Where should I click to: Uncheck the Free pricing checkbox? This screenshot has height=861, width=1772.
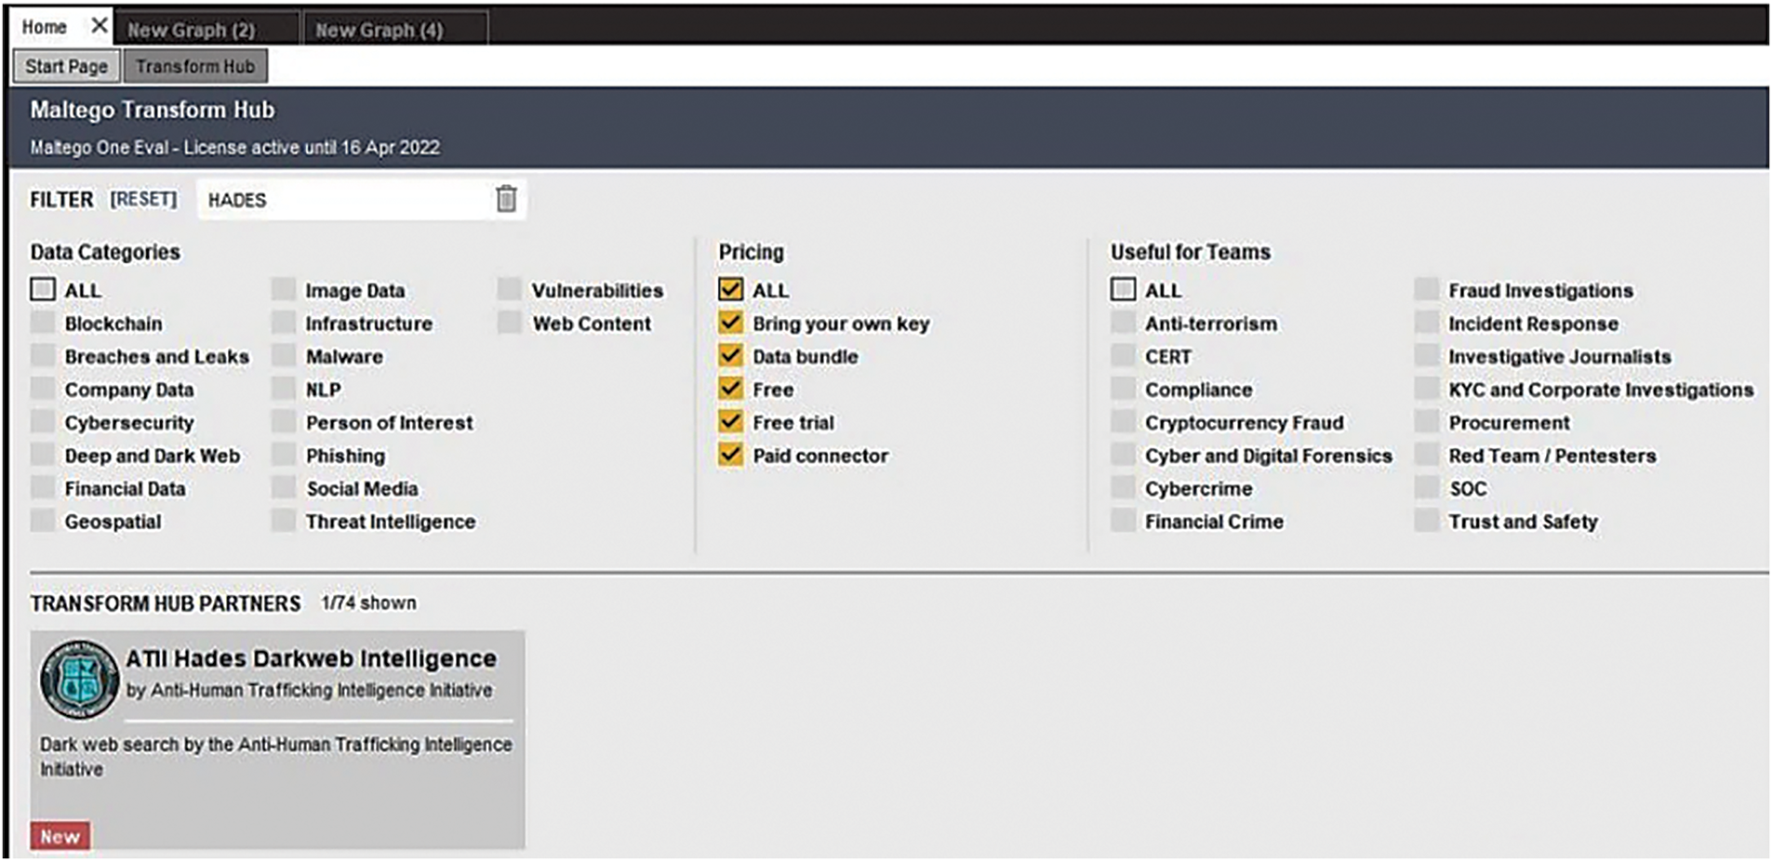[x=731, y=389]
